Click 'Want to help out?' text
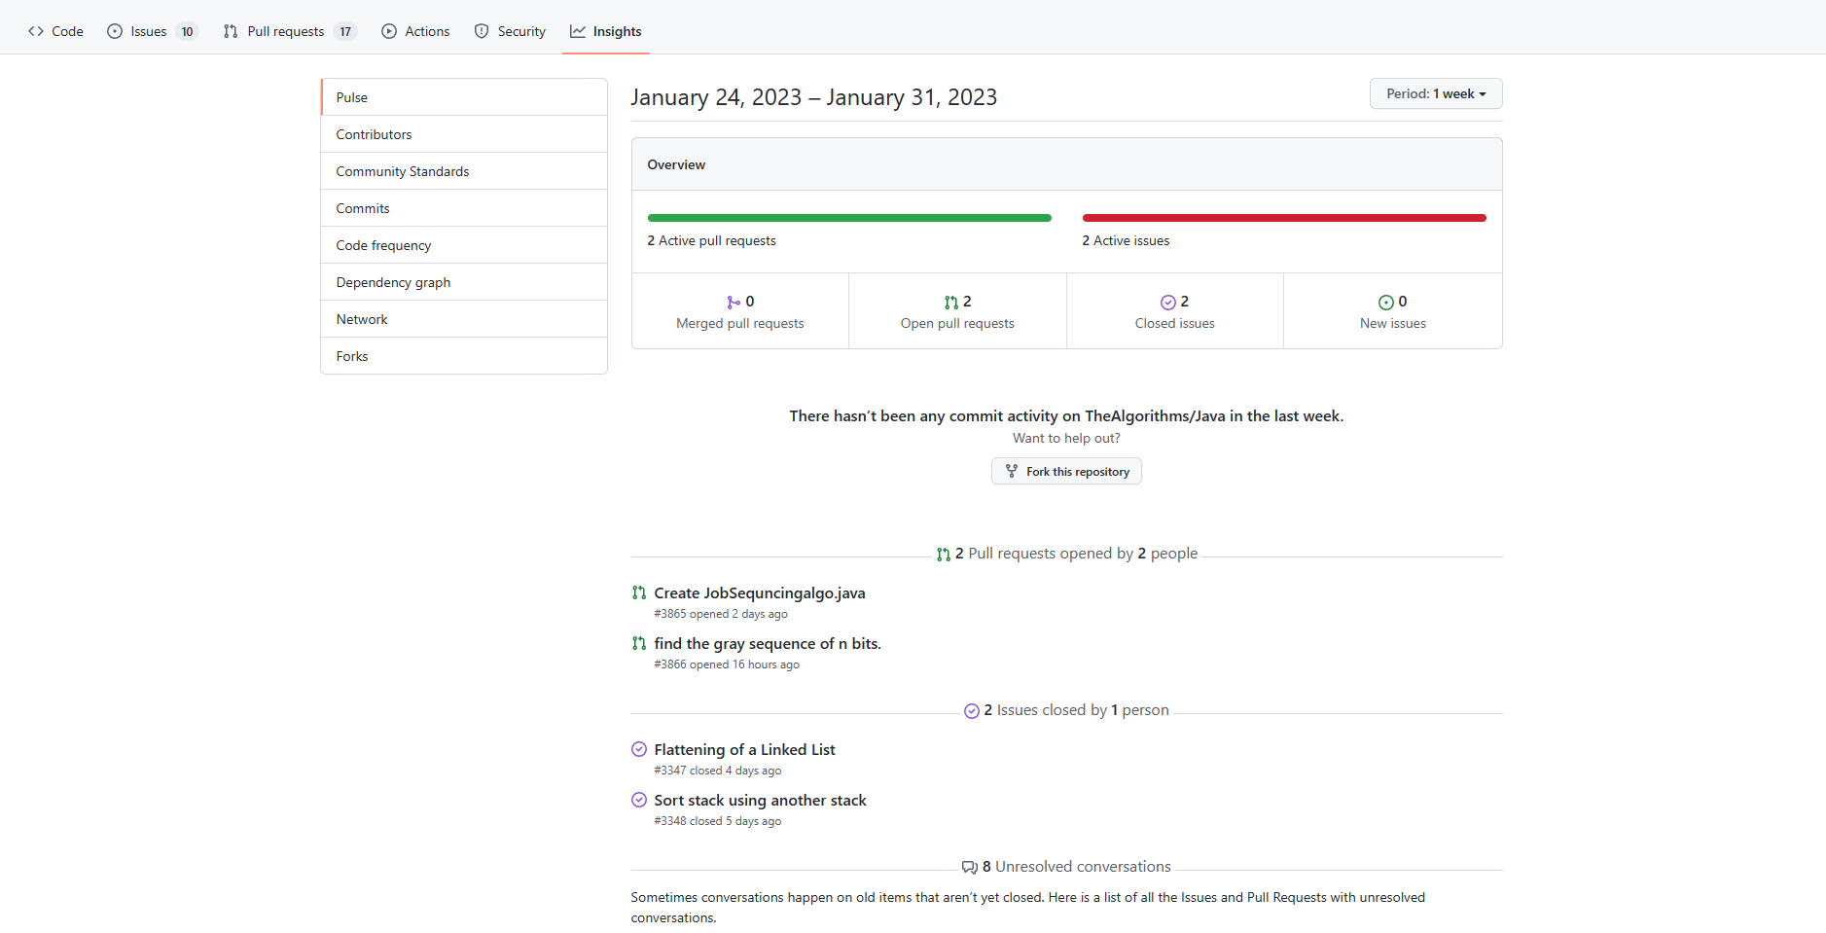The image size is (1826, 933). (x=1066, y=438)
